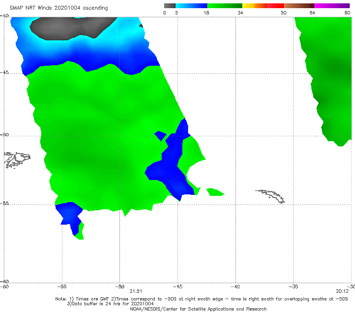Click the green 18-34 knot color bar segment
This screenshot has height=312, width=355.
[x=225, y=6]
